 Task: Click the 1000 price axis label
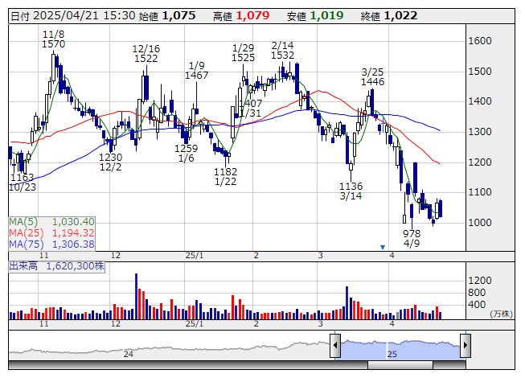(480, 222)
